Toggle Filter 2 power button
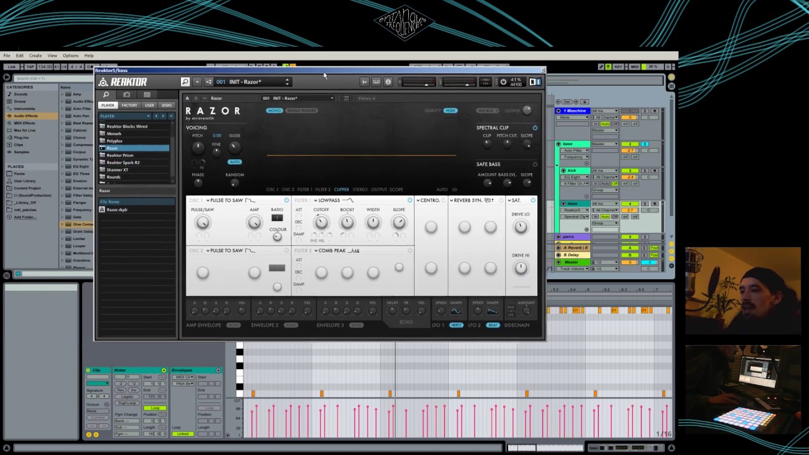 point(410,251)
